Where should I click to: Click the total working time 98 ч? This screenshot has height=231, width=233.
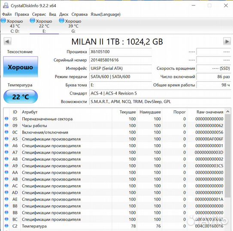pos(214,85)
